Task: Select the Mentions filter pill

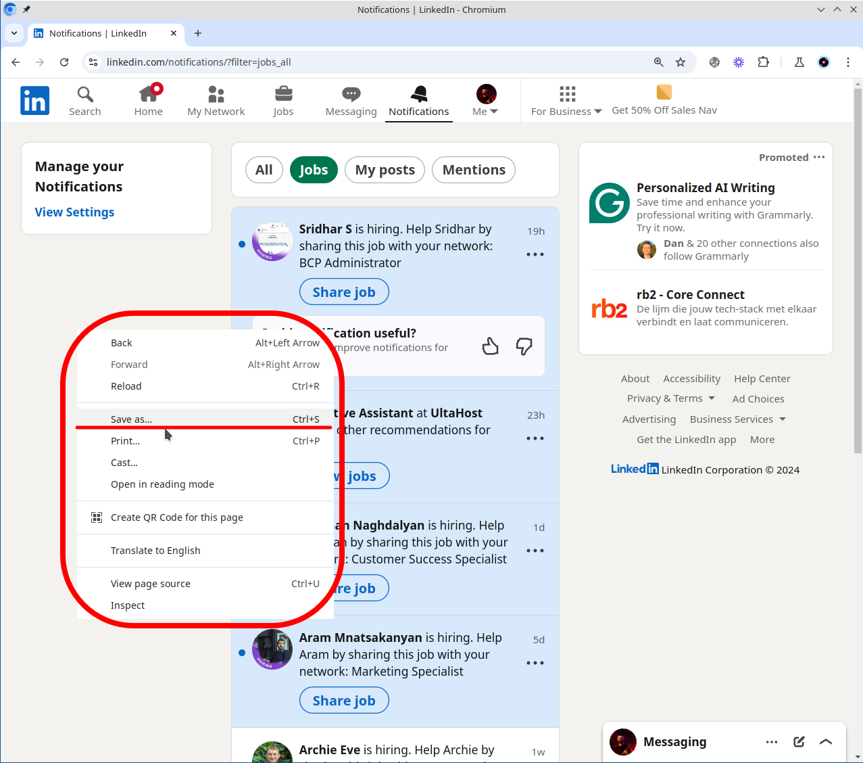Action: pyautogui.click(x=473, y=170)
